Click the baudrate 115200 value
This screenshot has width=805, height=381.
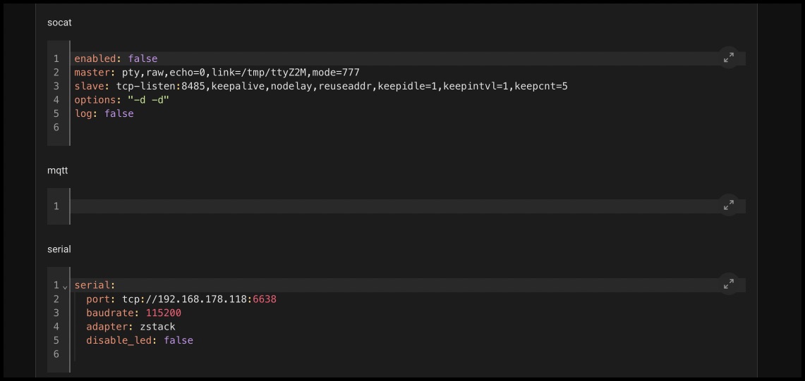click(163, 313)
